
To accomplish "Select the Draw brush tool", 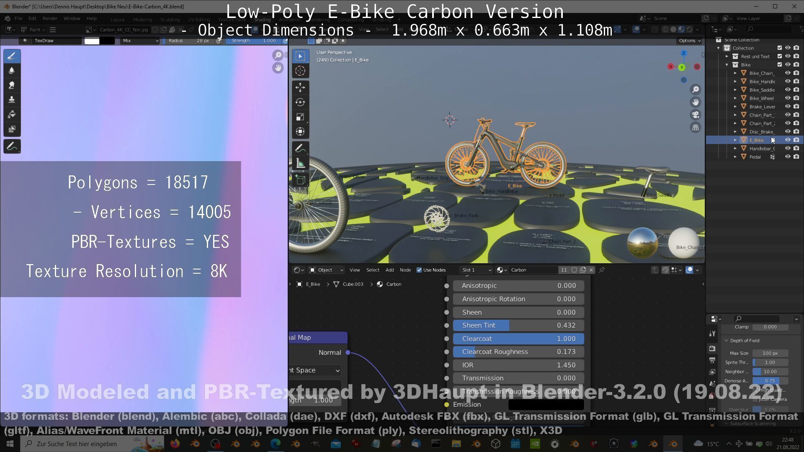I will pos(12,56).
